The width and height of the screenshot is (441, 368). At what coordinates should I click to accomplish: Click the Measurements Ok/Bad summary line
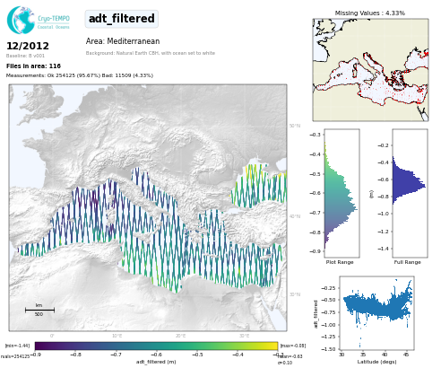pos(80,75)
